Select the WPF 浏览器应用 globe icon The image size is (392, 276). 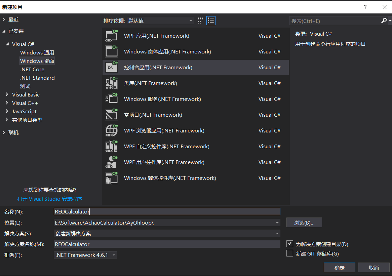(x=112, y=130)
